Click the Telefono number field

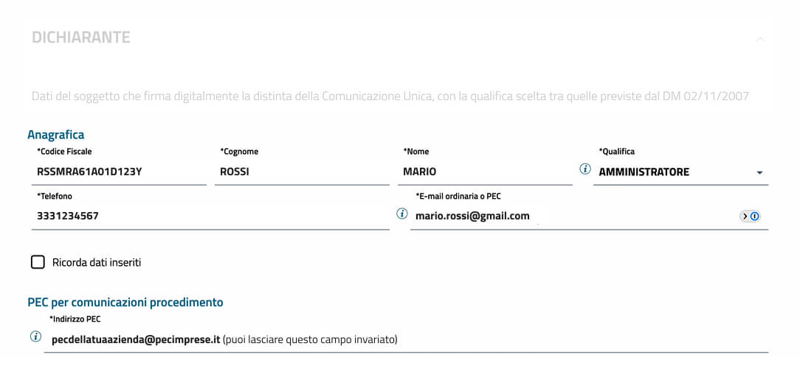coord(210,216)
